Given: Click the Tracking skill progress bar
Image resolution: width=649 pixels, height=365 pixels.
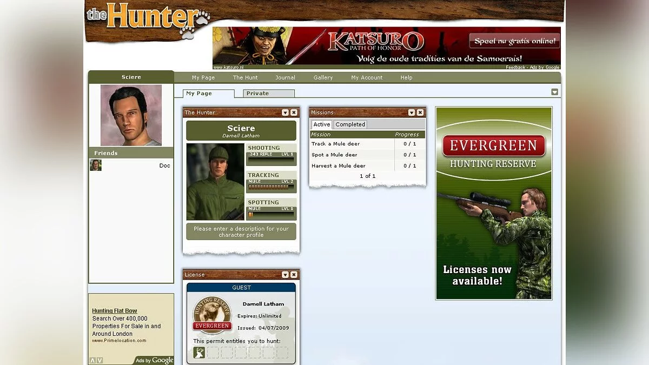Looking at the screenshot, I should tap(271, 188).
